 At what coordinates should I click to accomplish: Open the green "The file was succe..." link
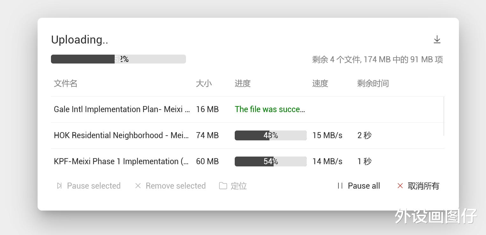tap(270, 109)
